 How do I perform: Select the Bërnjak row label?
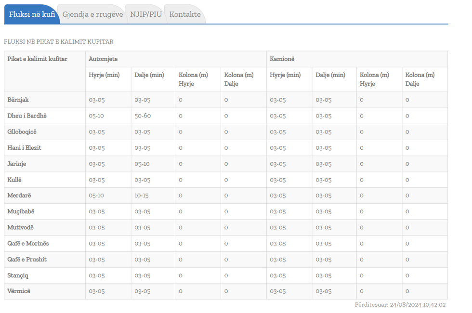click(x=18, y=100)
